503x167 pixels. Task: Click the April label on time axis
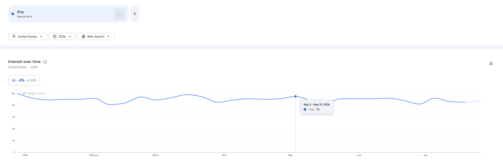224,155
